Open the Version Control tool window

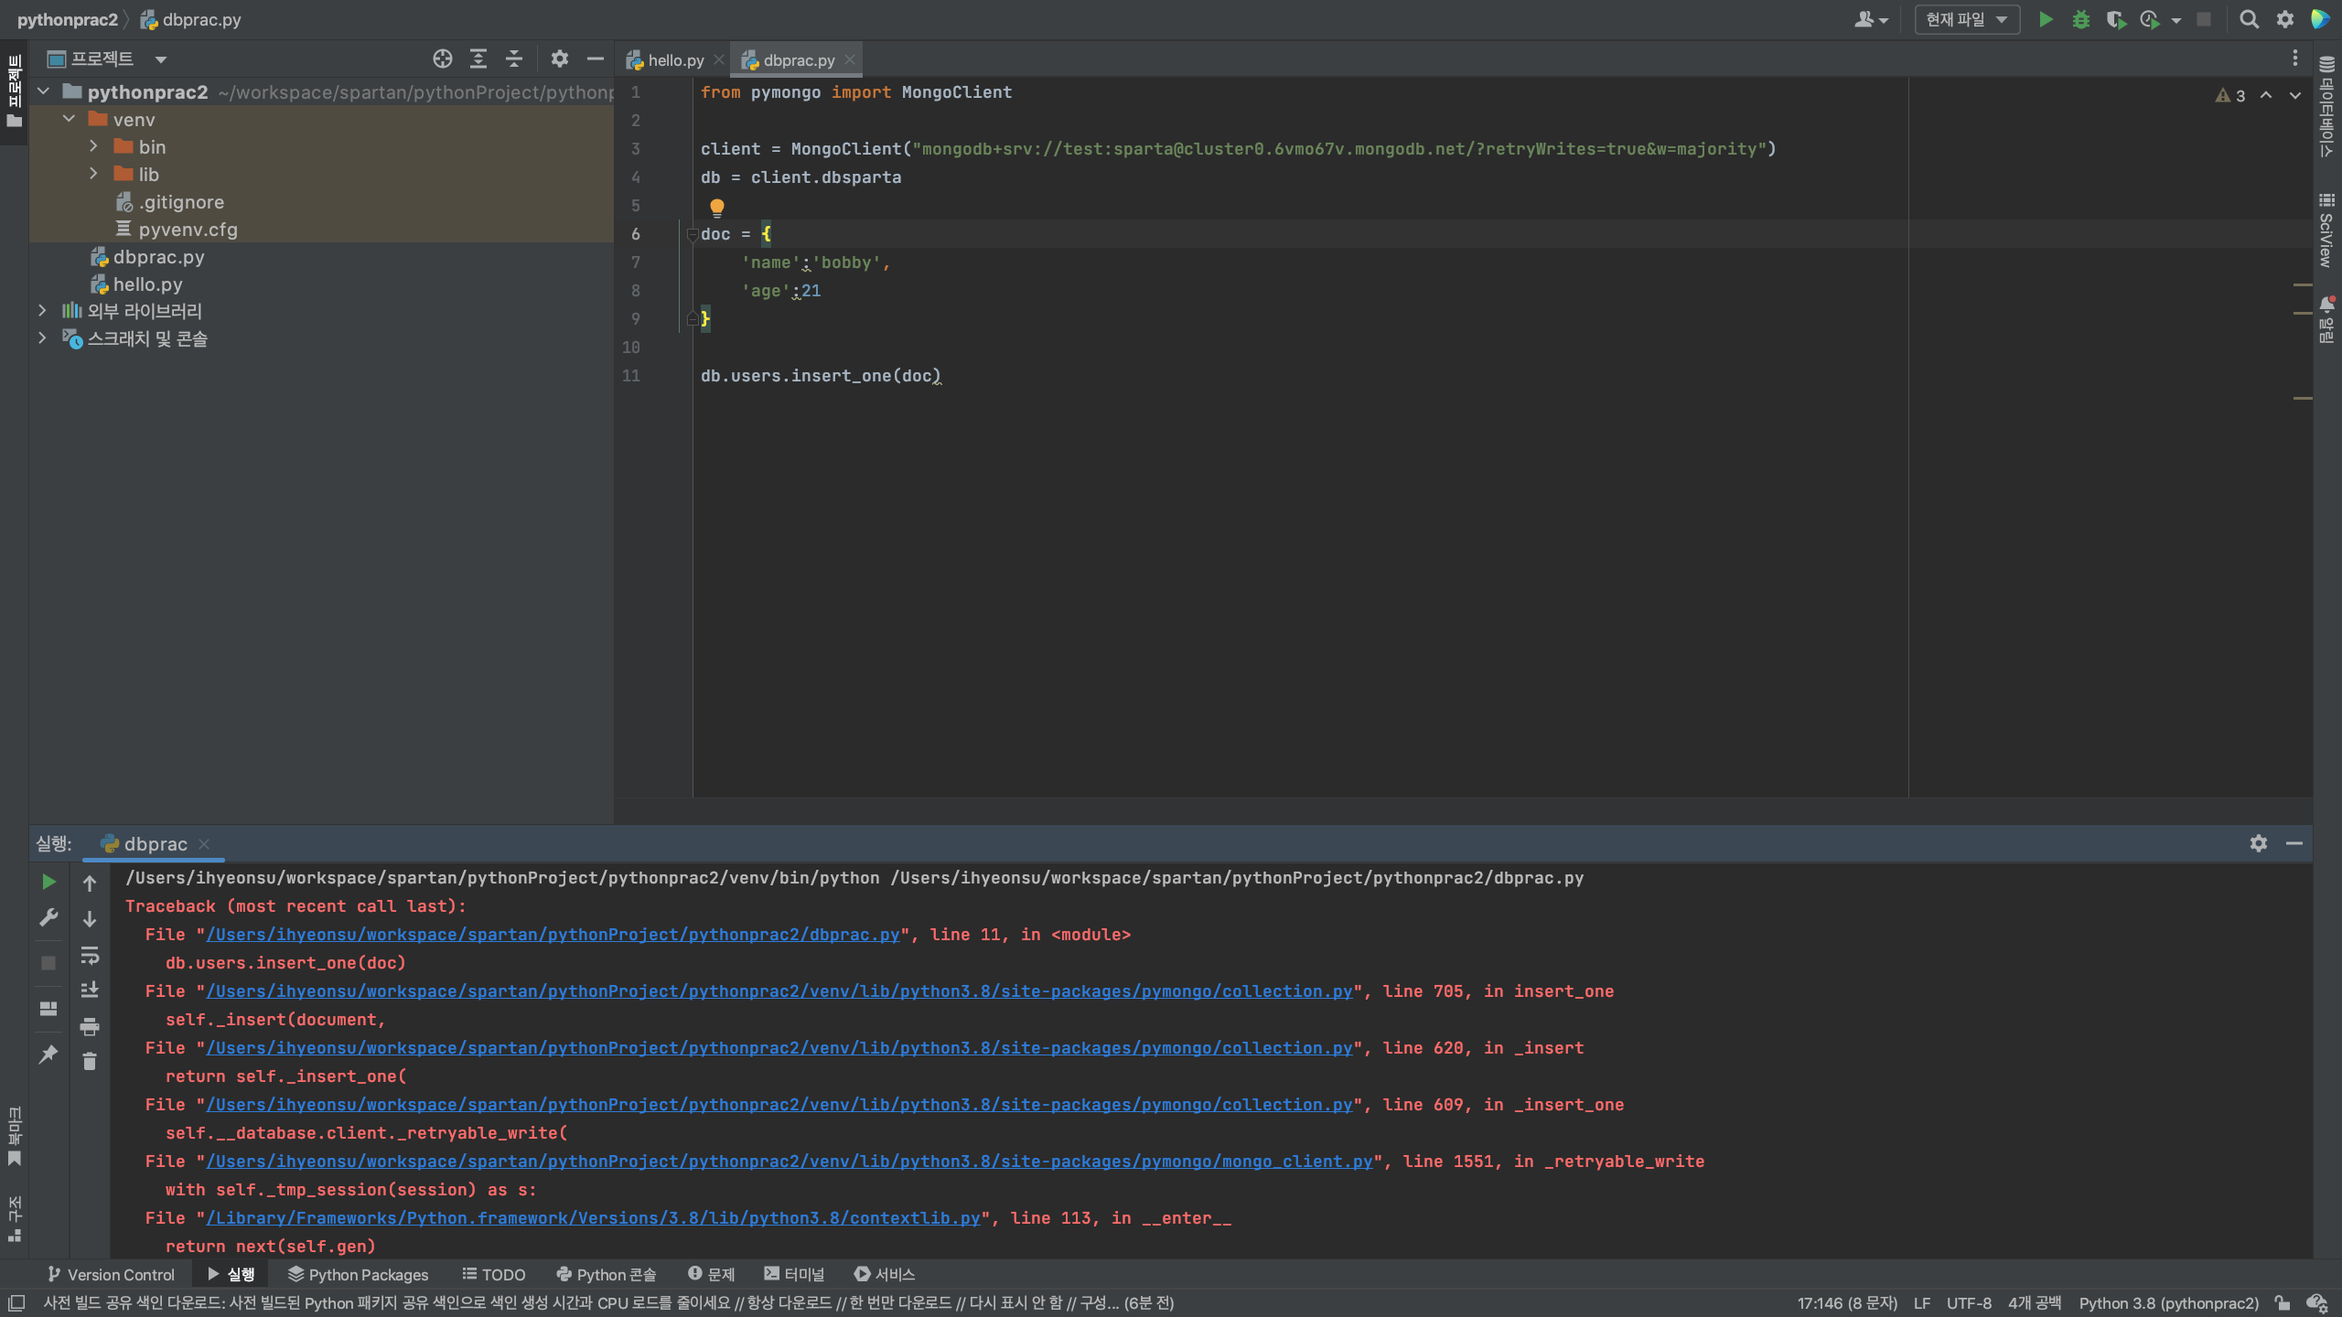pyautogui.click(x=111, y=1274)
